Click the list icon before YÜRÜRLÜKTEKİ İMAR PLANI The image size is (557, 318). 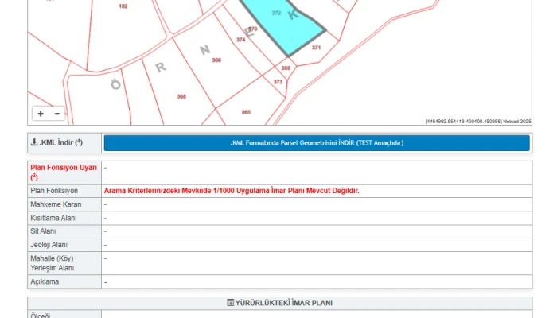(231, 303)
